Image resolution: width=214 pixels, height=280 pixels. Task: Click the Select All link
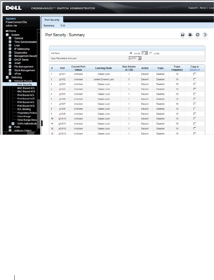pos(195,70)
